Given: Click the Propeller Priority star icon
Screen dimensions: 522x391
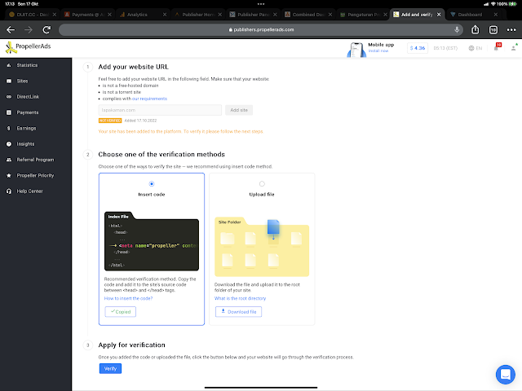Looking at the screenshot, I should 9,176.
